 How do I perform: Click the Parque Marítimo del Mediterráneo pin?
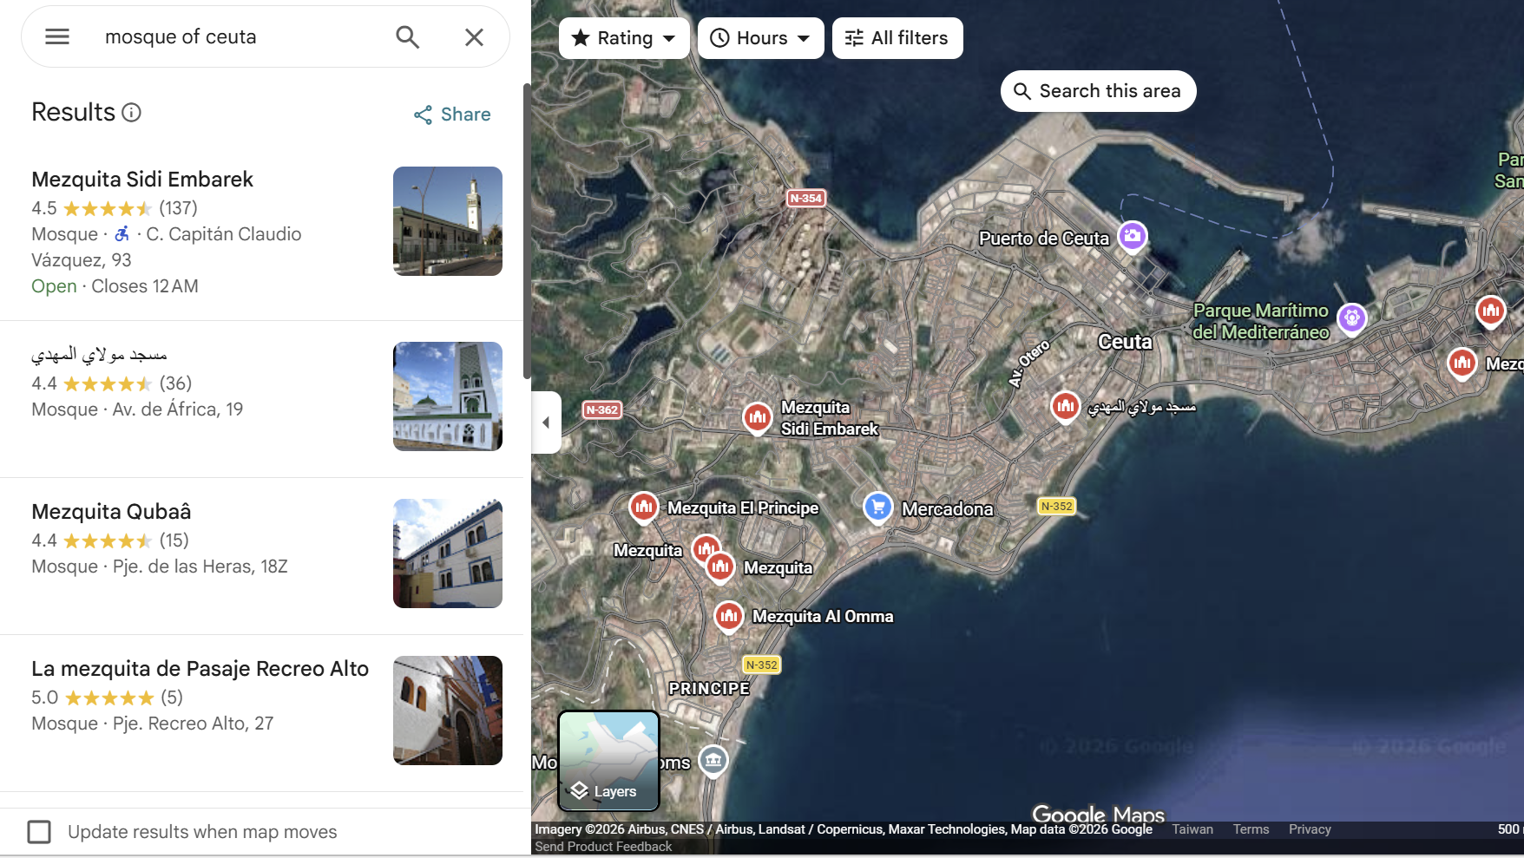(1352, 318)
